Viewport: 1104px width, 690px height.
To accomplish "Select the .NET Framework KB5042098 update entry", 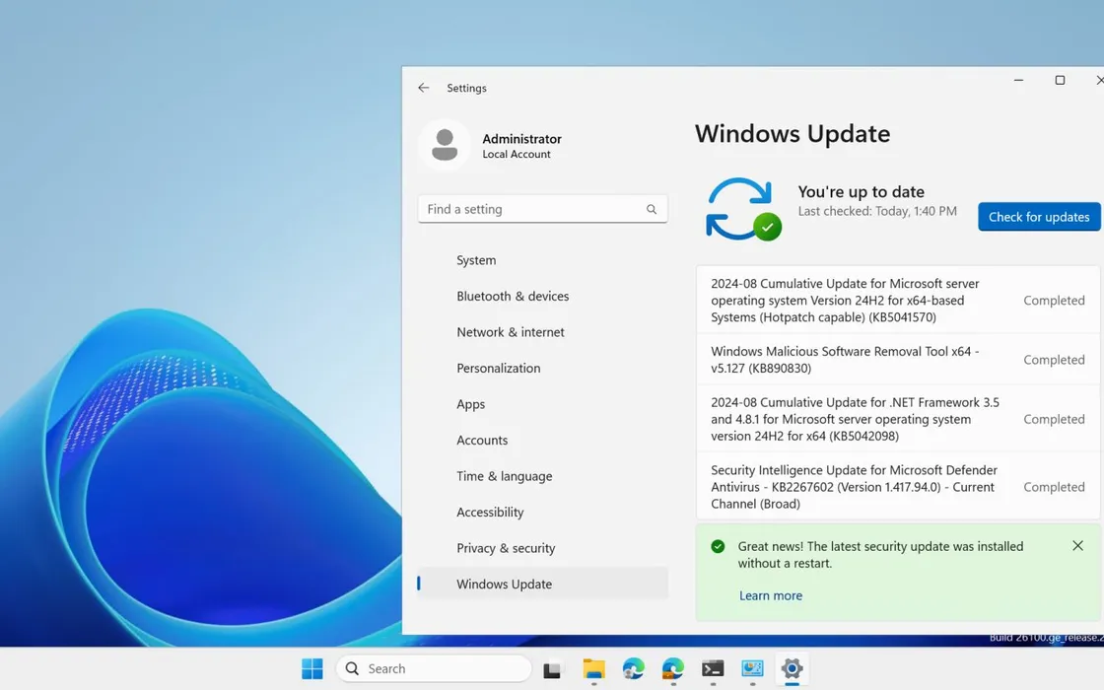I will pos(897,419).
